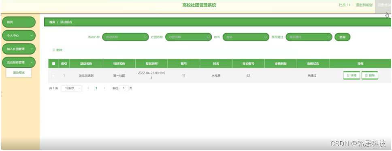The height and width of the screenshot is (151, 392).
Task: Click 未通过 status cell
Action: click(312, 75)
